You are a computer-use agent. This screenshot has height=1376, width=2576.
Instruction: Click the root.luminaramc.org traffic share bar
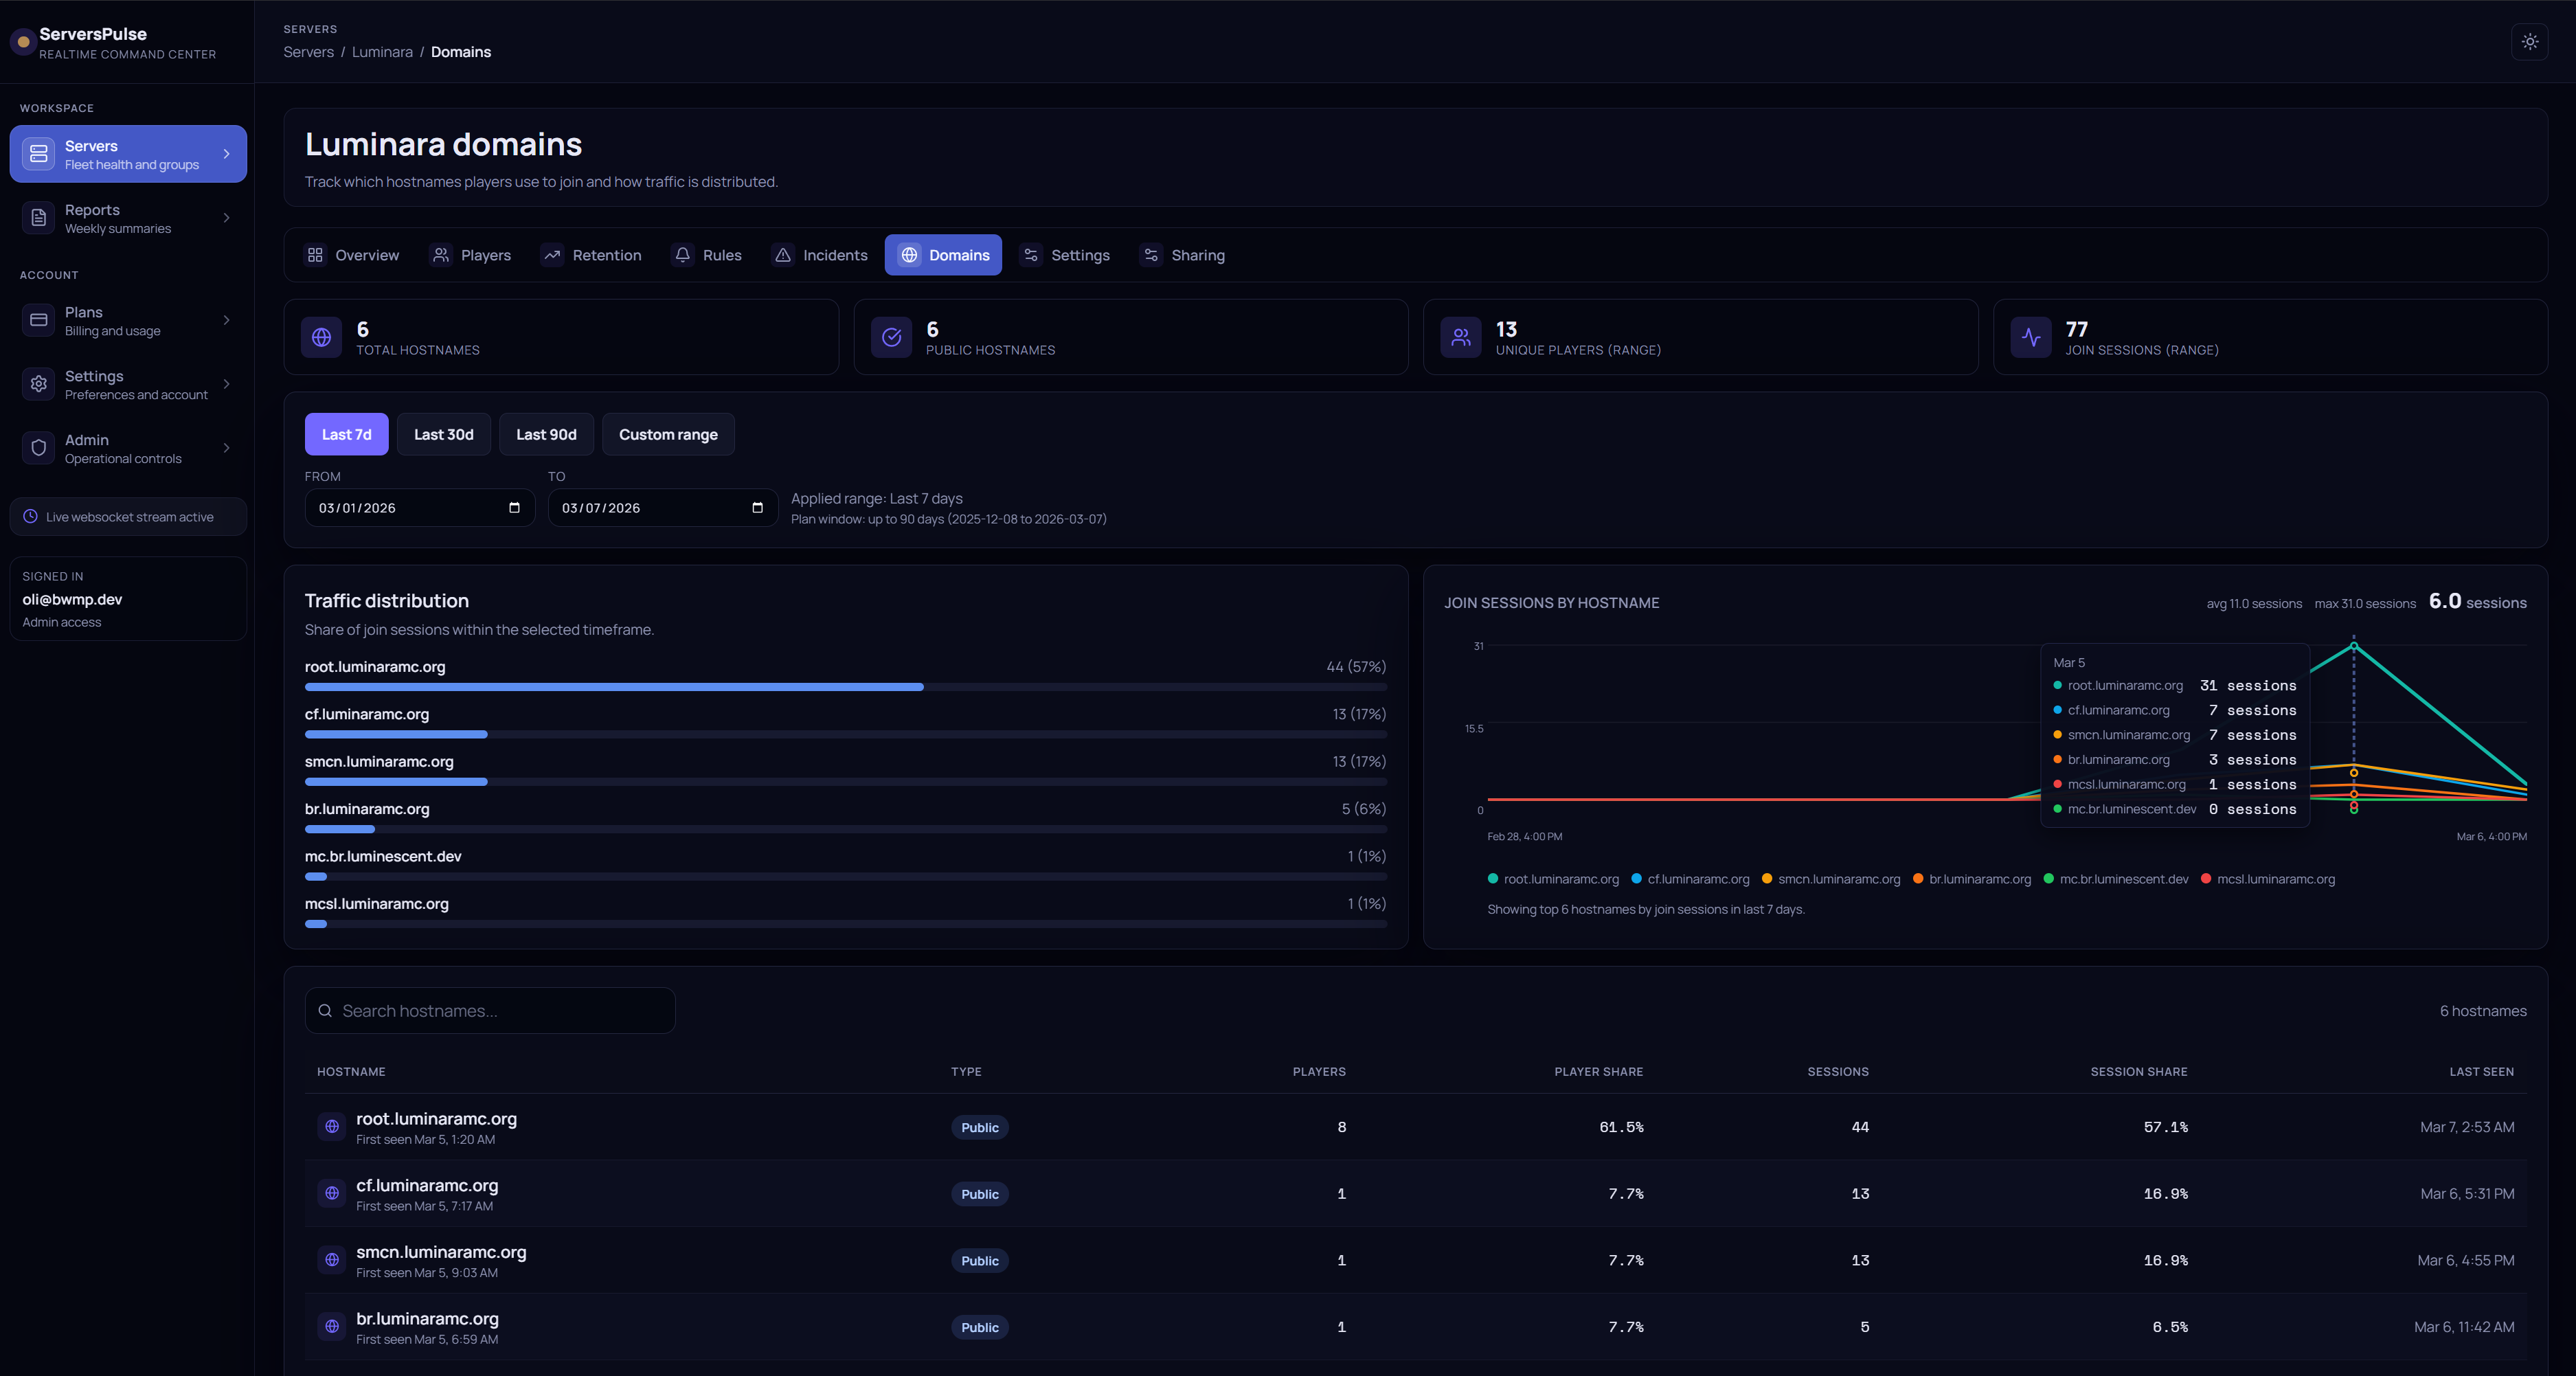click(846, 687)
